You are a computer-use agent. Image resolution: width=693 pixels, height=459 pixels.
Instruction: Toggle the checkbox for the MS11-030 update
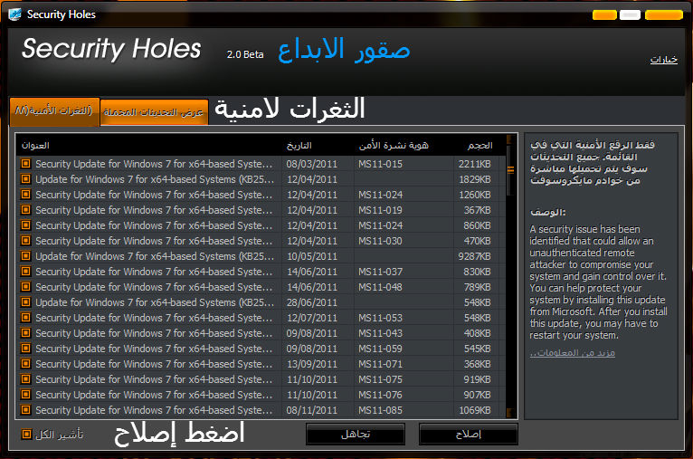(26, 241)
